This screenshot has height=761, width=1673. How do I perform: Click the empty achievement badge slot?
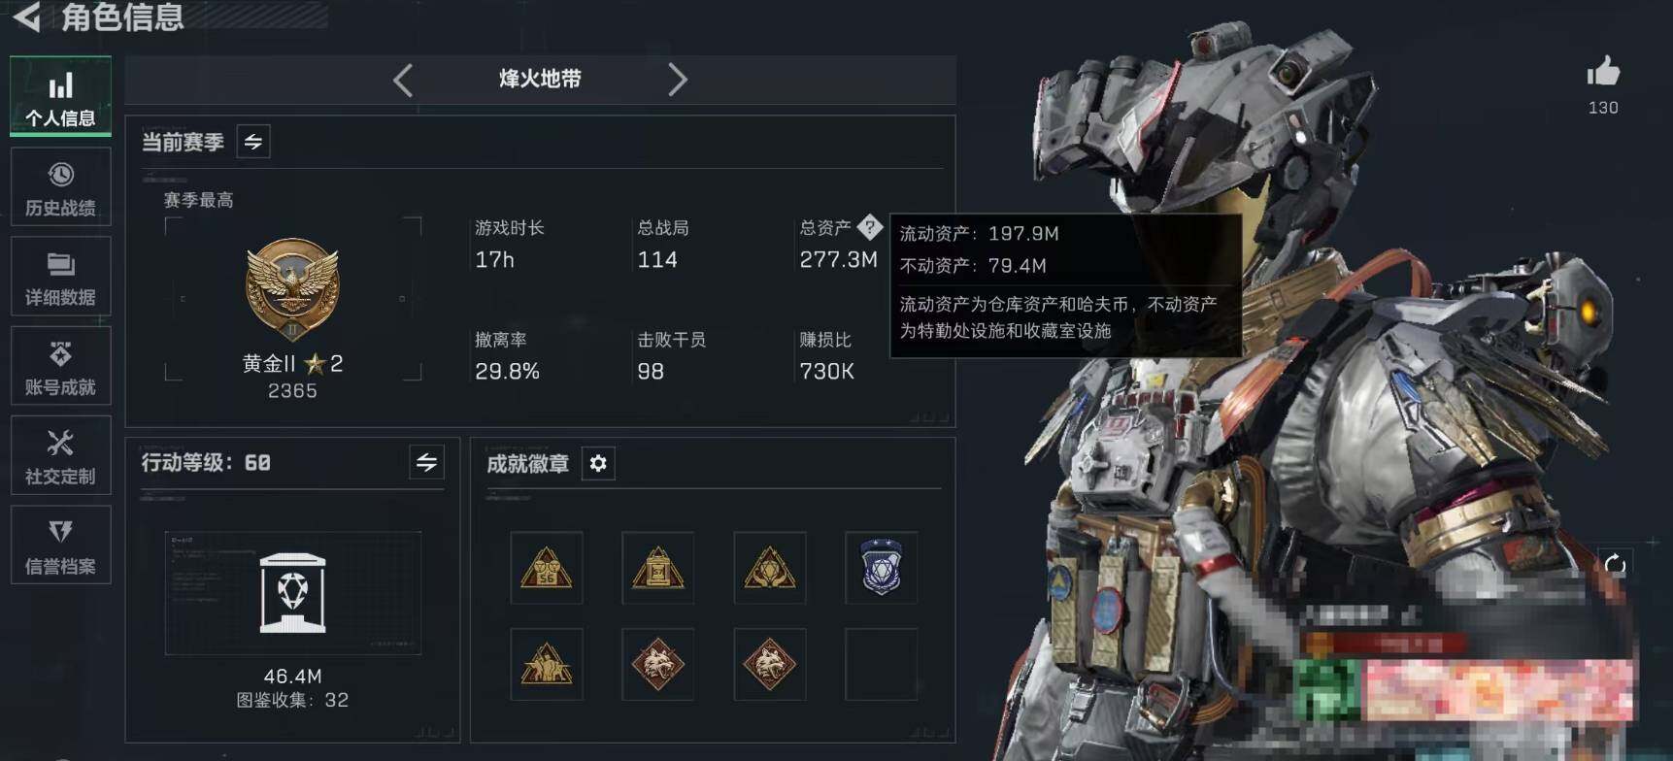pos(882,665)
